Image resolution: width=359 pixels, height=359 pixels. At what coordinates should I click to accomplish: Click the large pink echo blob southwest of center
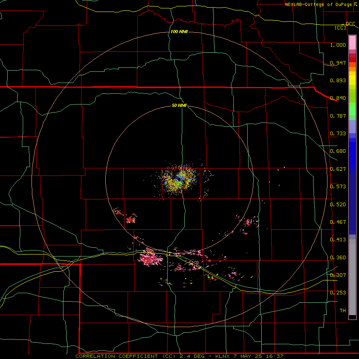click(x=150, y=258)
